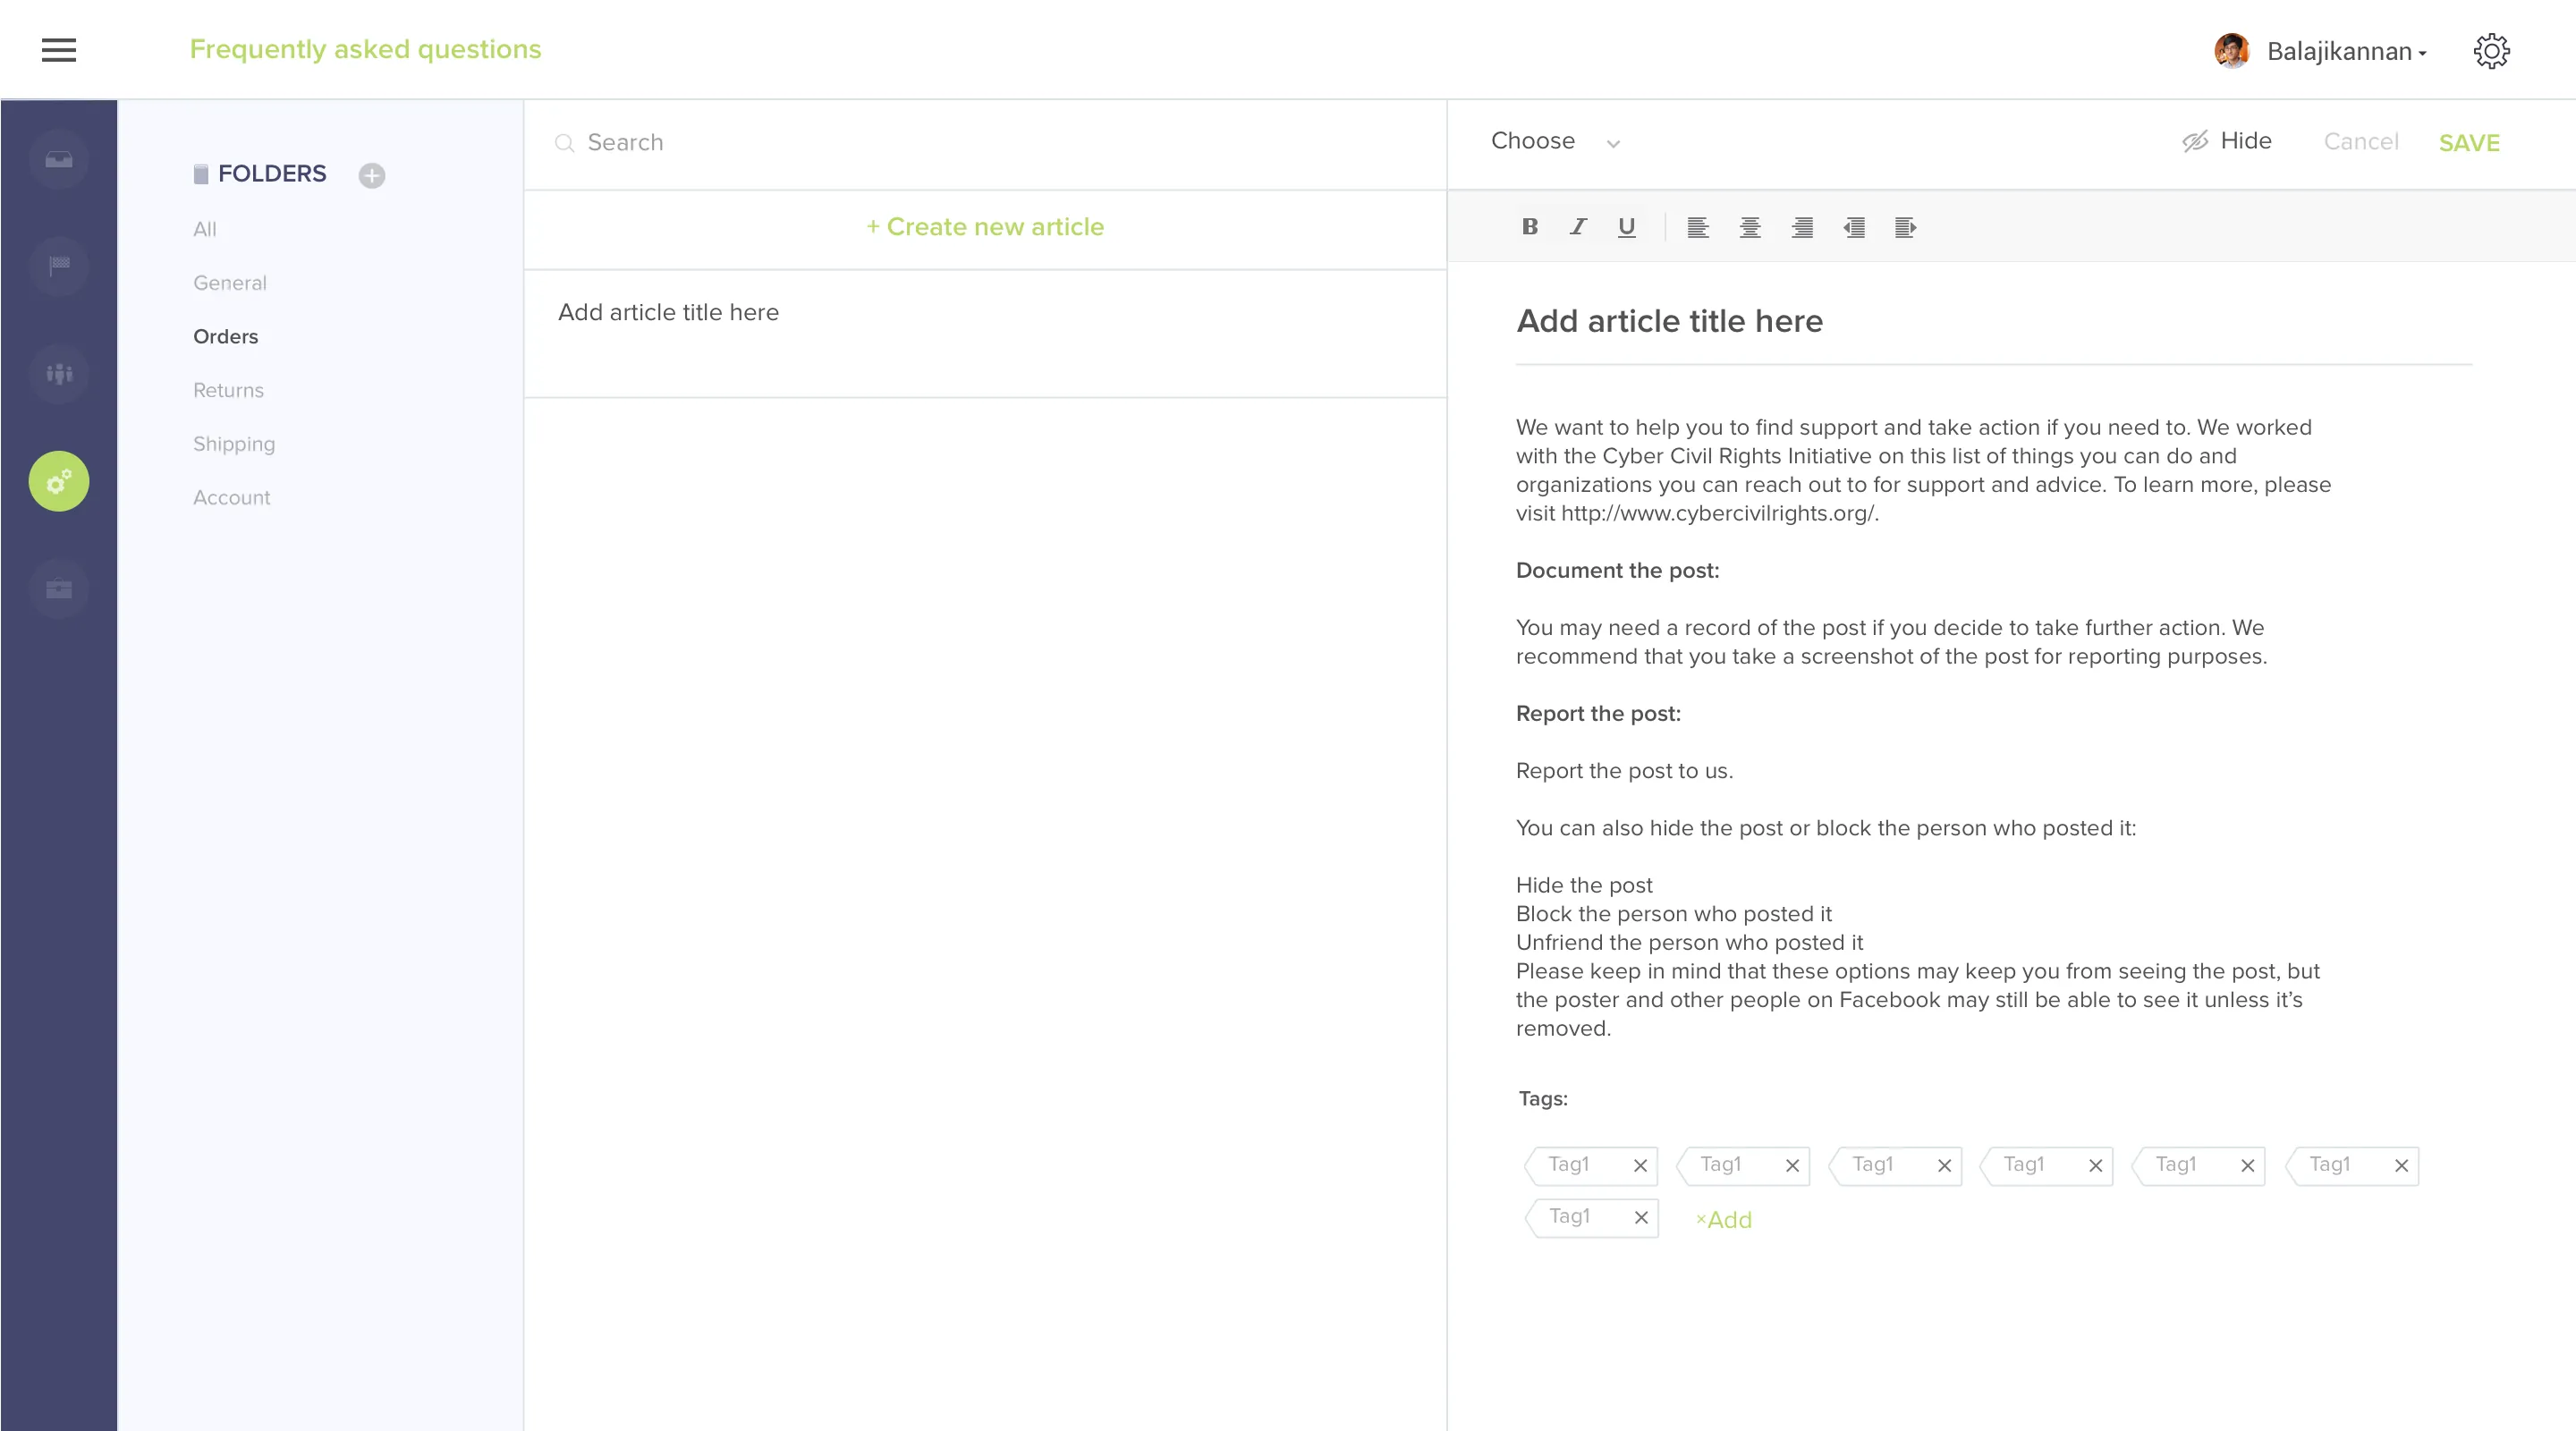Click the cybercivilrights.org URL text

tap(1719, 513)
